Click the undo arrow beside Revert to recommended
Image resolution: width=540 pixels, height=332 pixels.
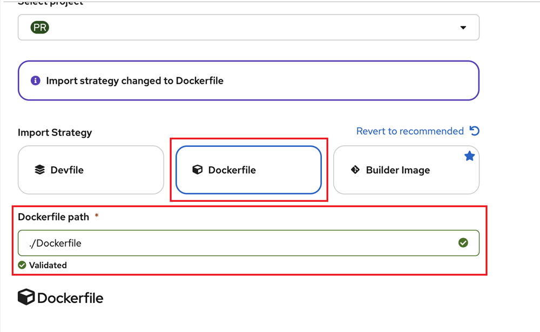(474, 131)
